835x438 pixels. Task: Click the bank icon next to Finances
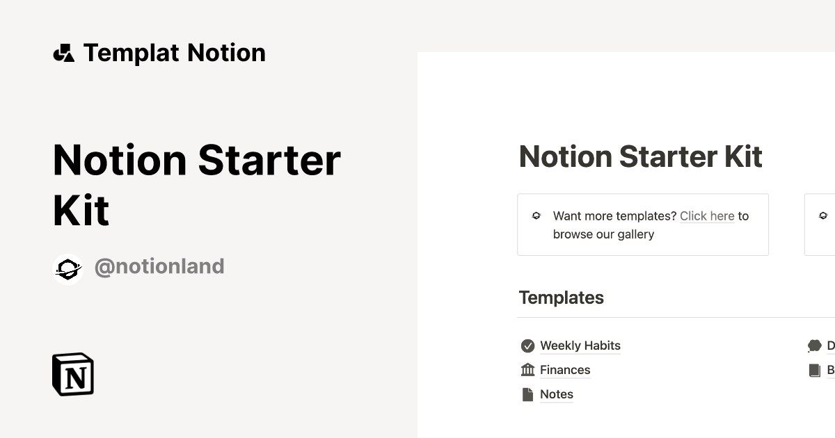[x=527, y=369]
